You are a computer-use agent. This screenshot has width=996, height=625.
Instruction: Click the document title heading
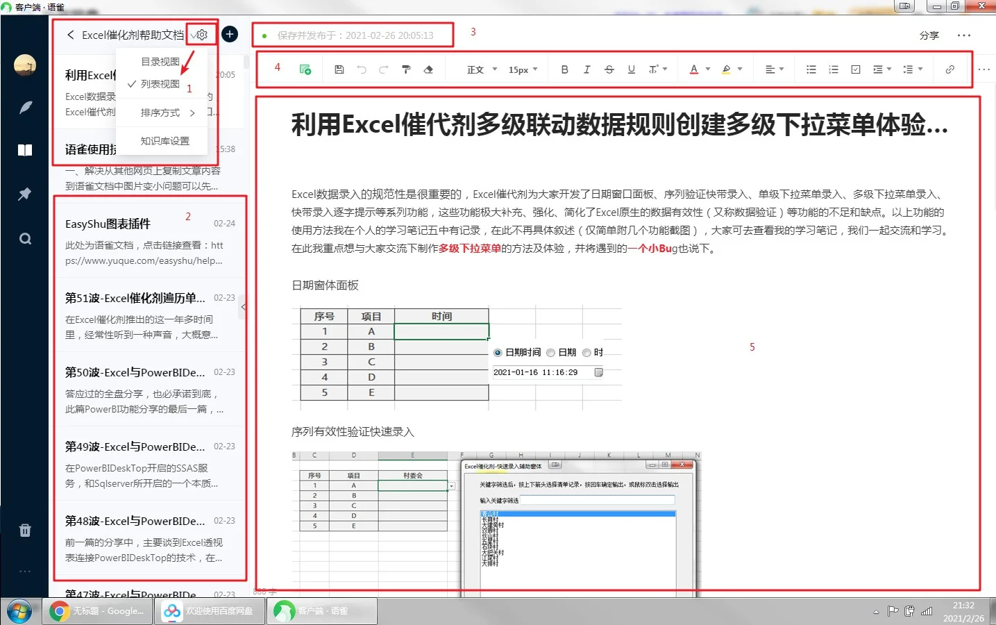(619, 125)
